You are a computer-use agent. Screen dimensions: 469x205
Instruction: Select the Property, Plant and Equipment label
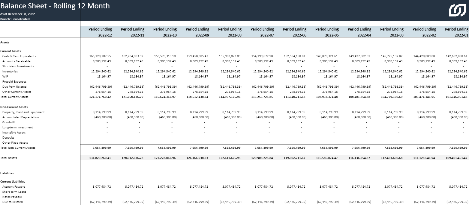coord(23,112)
